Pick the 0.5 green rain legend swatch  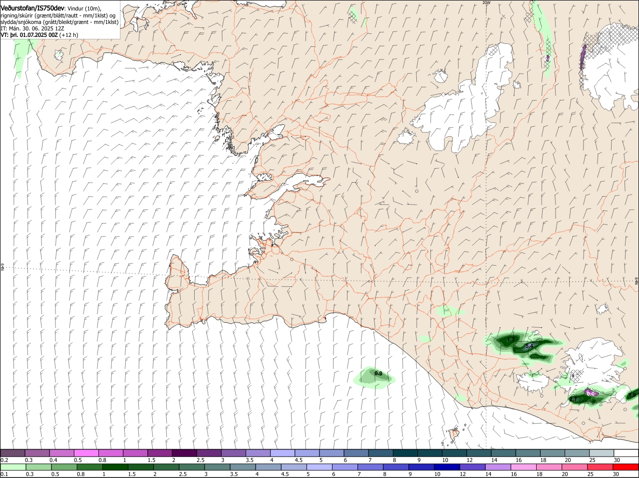pos(64,467)
